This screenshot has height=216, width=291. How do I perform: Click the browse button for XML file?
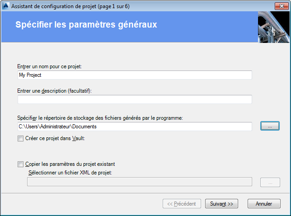[x=270, y=182]
